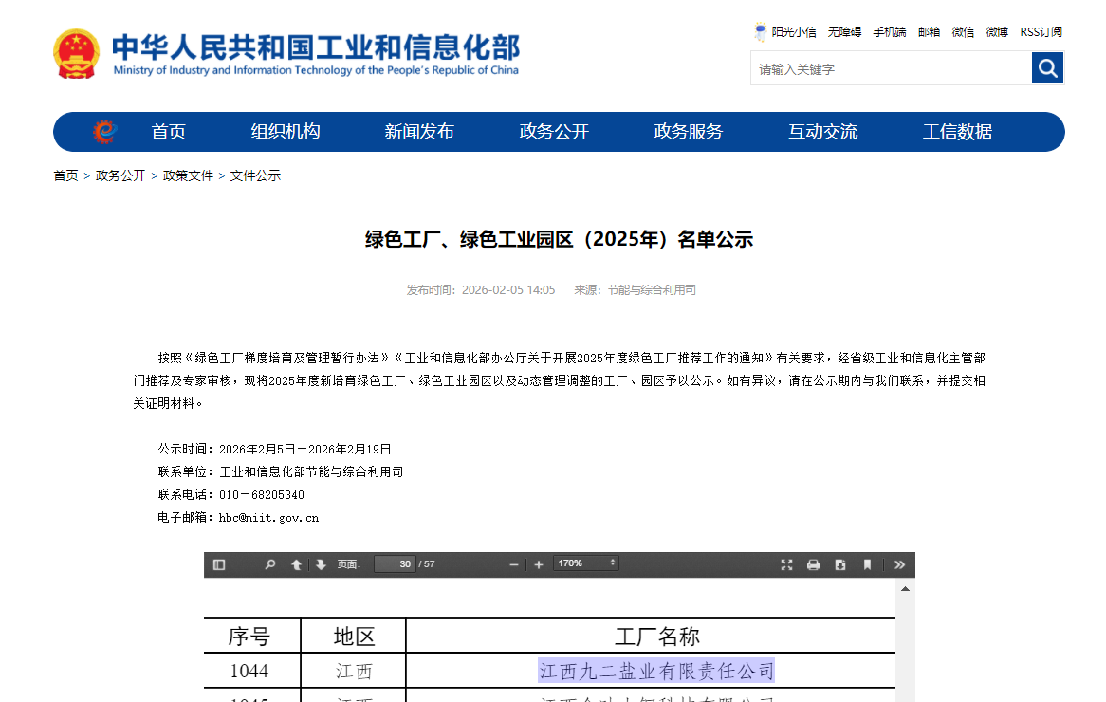The height and width of the screenshot is (702, 1106).
Task: Open the RSS订阅 link
Action: pyautogui.click(x=1041, y=32)
